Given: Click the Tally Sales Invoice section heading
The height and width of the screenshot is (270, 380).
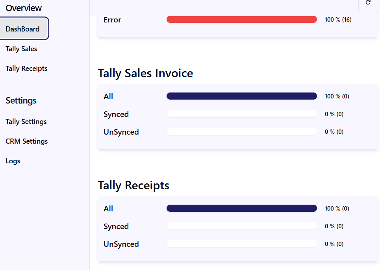Looking at the screenshot, I should pos(145,73).
